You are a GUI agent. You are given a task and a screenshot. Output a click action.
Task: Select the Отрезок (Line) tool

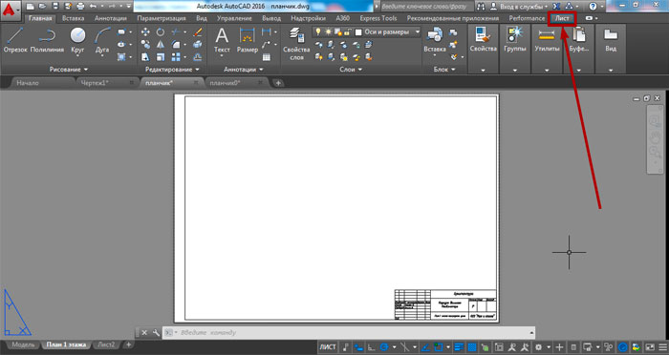(15, 40)
